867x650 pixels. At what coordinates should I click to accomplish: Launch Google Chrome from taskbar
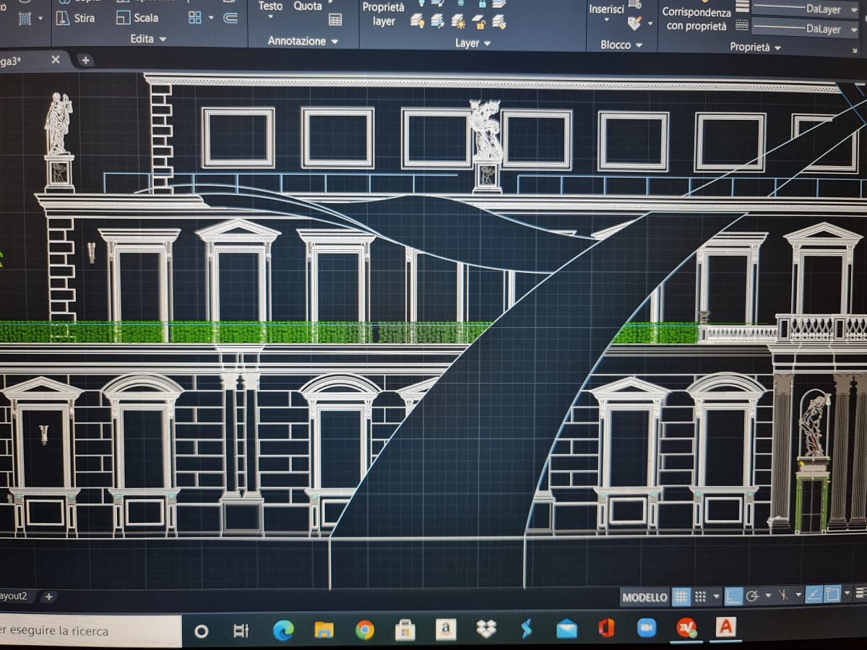[365, 630]
